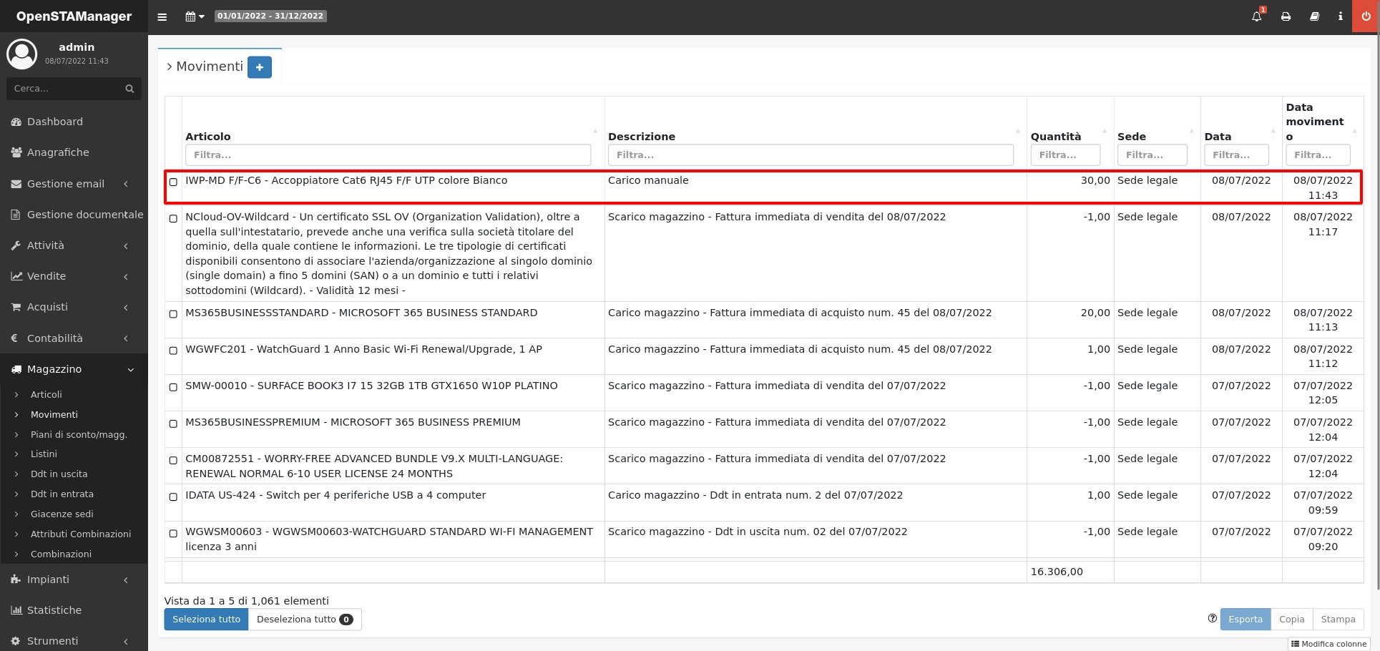
Task: Click the Seleziona tutto button
Action: click(x=206, y=620)
